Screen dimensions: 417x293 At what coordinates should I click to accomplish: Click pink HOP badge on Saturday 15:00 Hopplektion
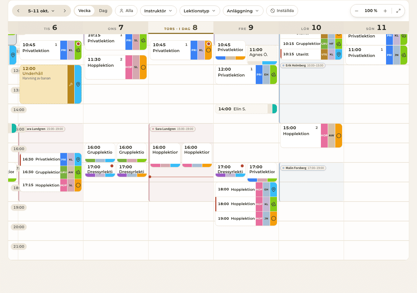(324, 135)
